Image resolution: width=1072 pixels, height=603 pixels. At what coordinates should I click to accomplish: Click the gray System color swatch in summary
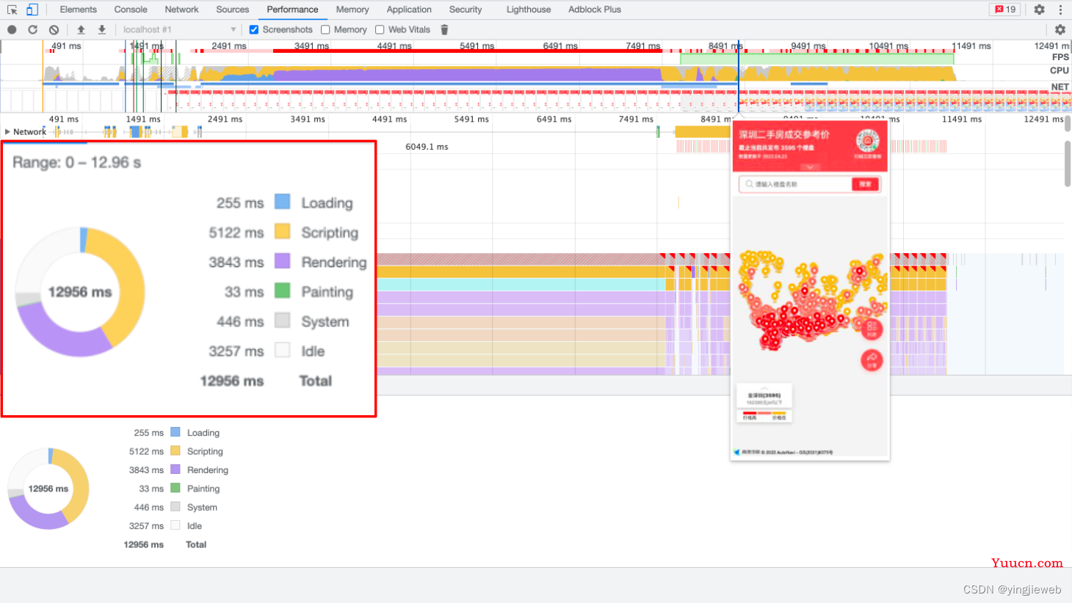pyautogui.click(x=175, y=506)
